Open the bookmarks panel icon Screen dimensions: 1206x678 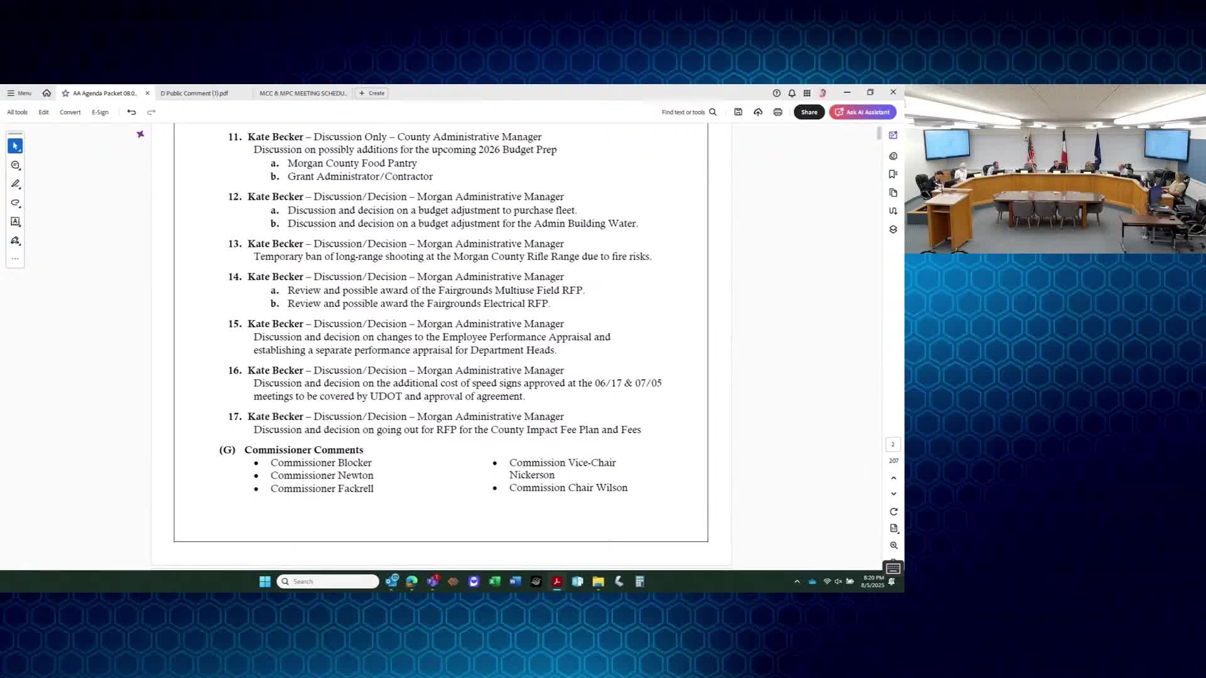[893, 174]
